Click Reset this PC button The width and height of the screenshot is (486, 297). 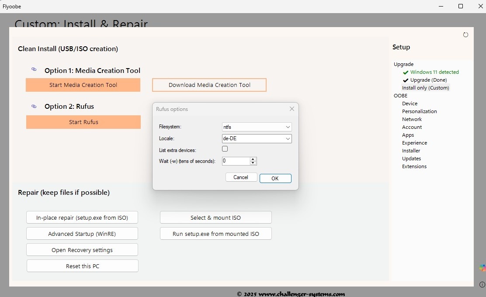coord(83,266)
